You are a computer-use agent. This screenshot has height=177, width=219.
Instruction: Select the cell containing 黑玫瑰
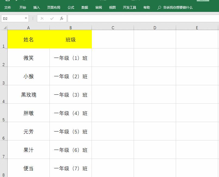coord(28,95)
